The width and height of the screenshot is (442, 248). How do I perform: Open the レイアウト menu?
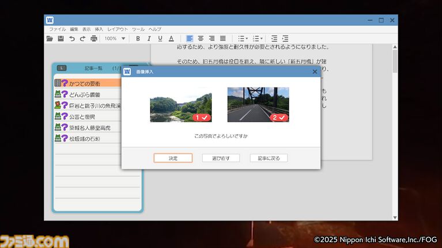(x=118, y=29)
